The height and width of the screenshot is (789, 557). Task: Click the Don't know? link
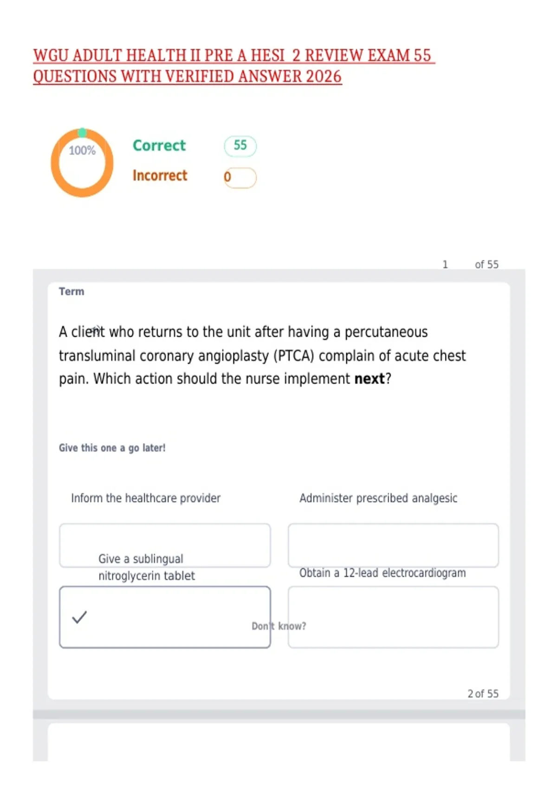(279, 626)
